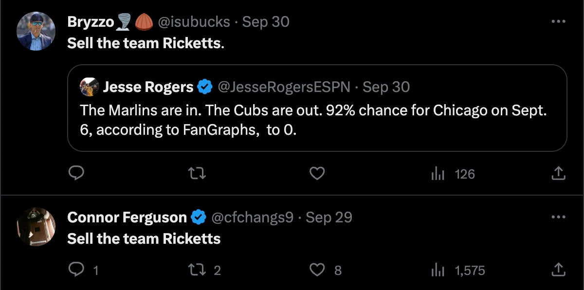Like Bryzzo's tweet with heart icon
584x290 pixels.
(x=317, y=173)
